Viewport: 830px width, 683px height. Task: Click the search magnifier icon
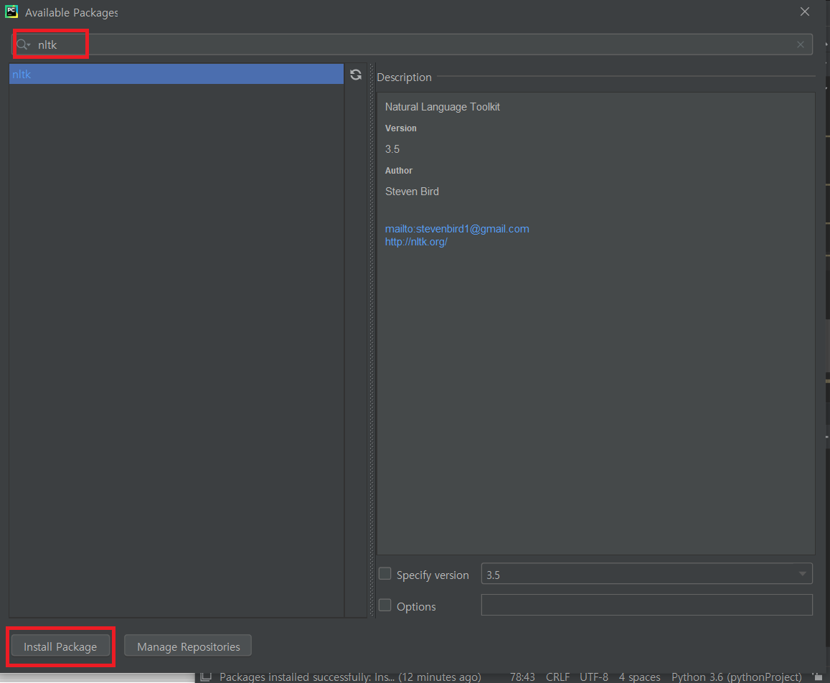pyautogui.click(x=22, y=44)
